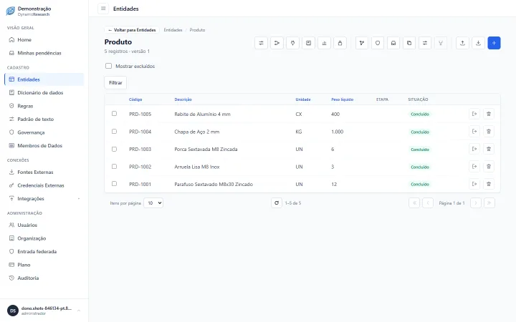Viewport: 516px width, 322px height.
Task: Go to the previous page arrow
Action: pos(427,203)
